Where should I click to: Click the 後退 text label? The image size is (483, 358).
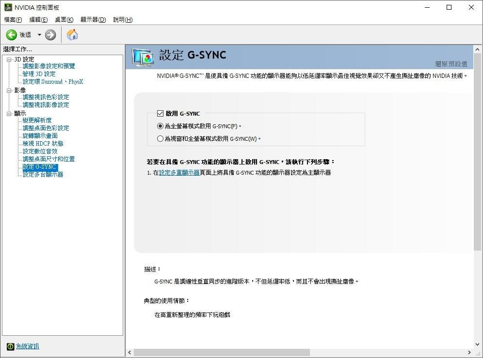25,35
